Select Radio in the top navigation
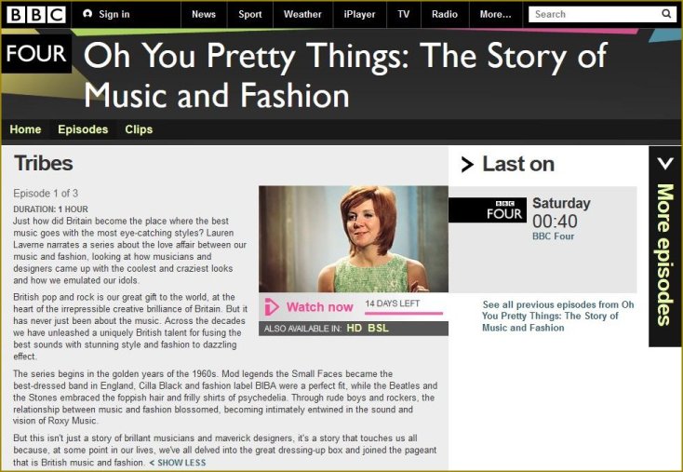683x472 pixels. 445,14
